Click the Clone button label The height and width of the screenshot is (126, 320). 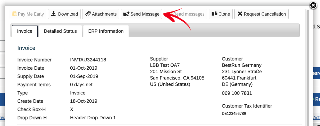point(224,14)
